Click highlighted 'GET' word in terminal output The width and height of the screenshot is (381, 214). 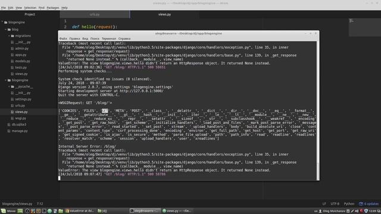coord(105,111)
